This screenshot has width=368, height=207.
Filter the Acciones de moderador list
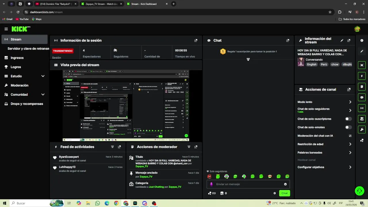189,147
